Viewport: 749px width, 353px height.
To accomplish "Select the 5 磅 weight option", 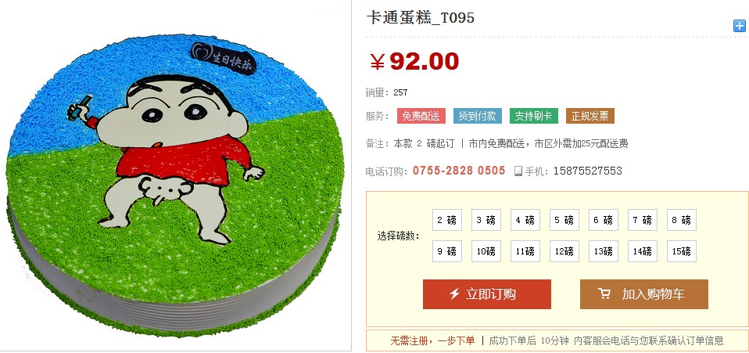I will point(564,220).
